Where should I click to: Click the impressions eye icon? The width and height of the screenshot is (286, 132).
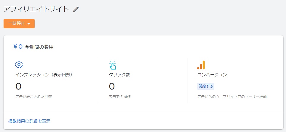[19, 65]
